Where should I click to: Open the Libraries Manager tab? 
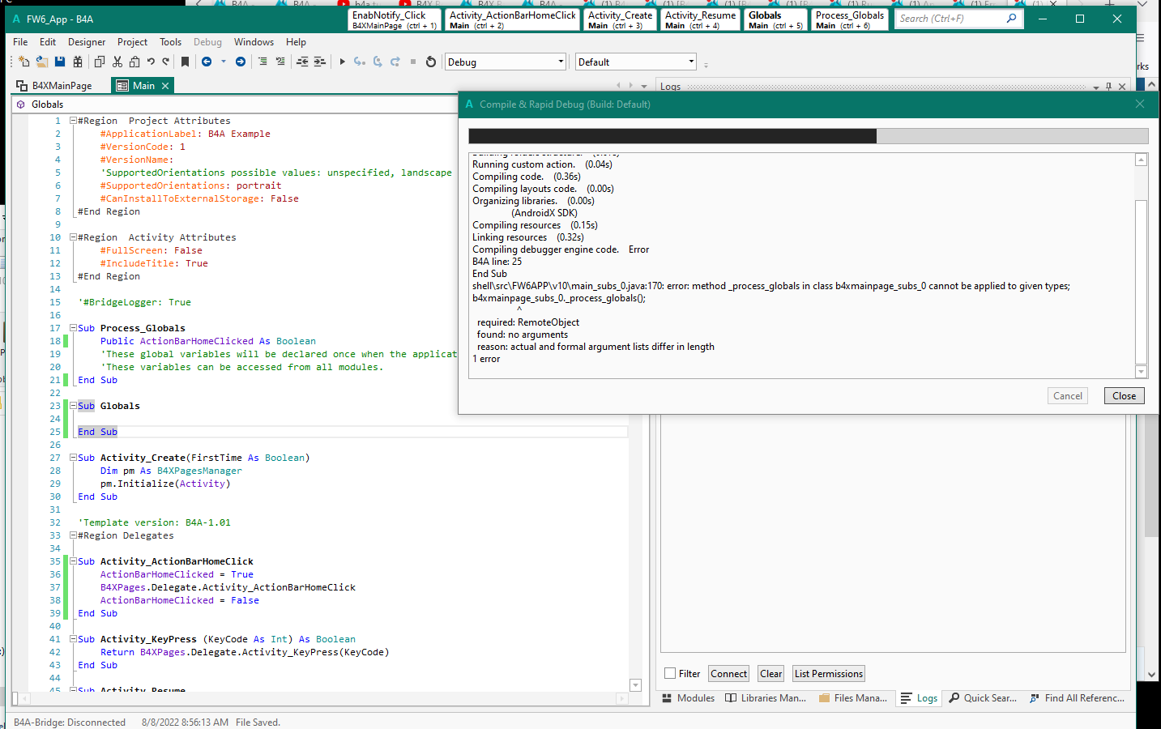(x=766, y=697)
